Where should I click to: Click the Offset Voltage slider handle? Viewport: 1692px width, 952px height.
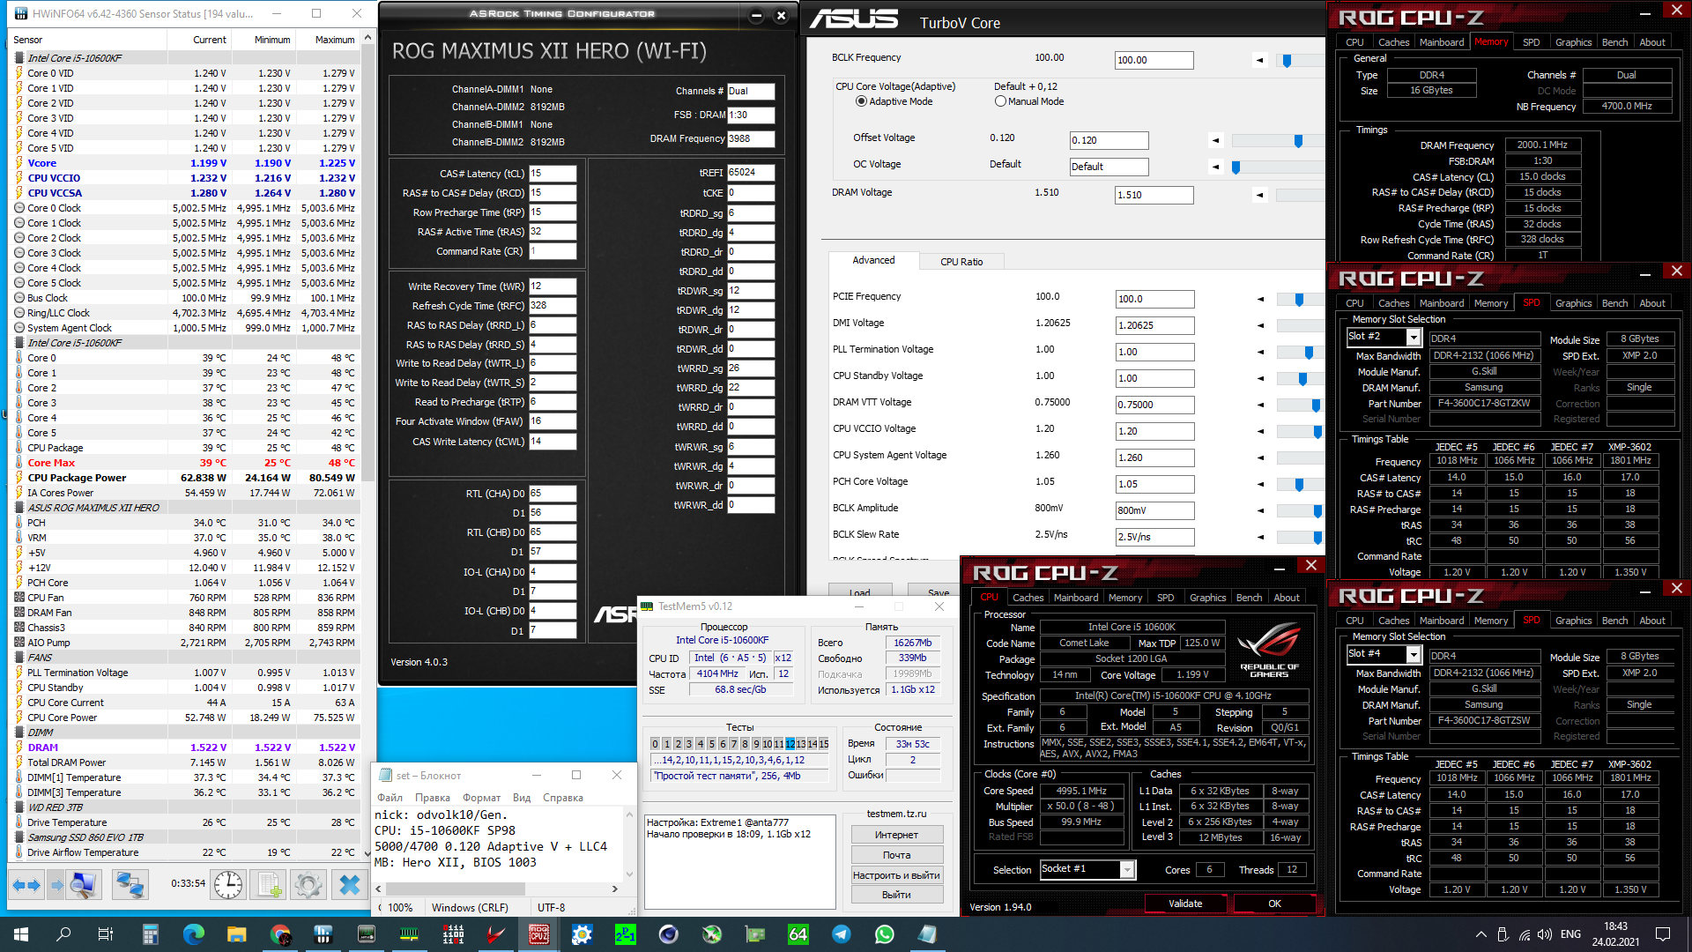1298,141
